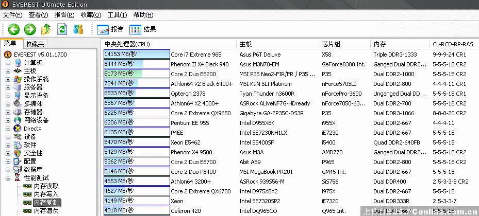Click the 计算机 computer icon
Screen dimensions: 479x216
(x=18, y=63)
